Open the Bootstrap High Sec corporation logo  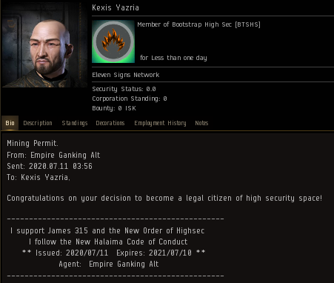pos(113,41)
